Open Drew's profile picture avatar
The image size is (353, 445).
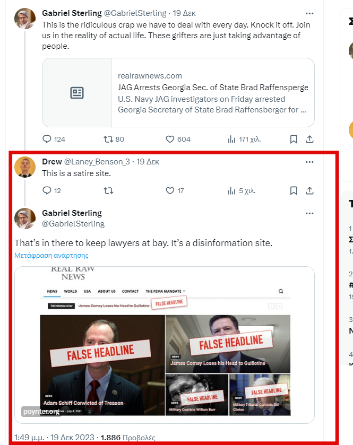click(25, 167)
